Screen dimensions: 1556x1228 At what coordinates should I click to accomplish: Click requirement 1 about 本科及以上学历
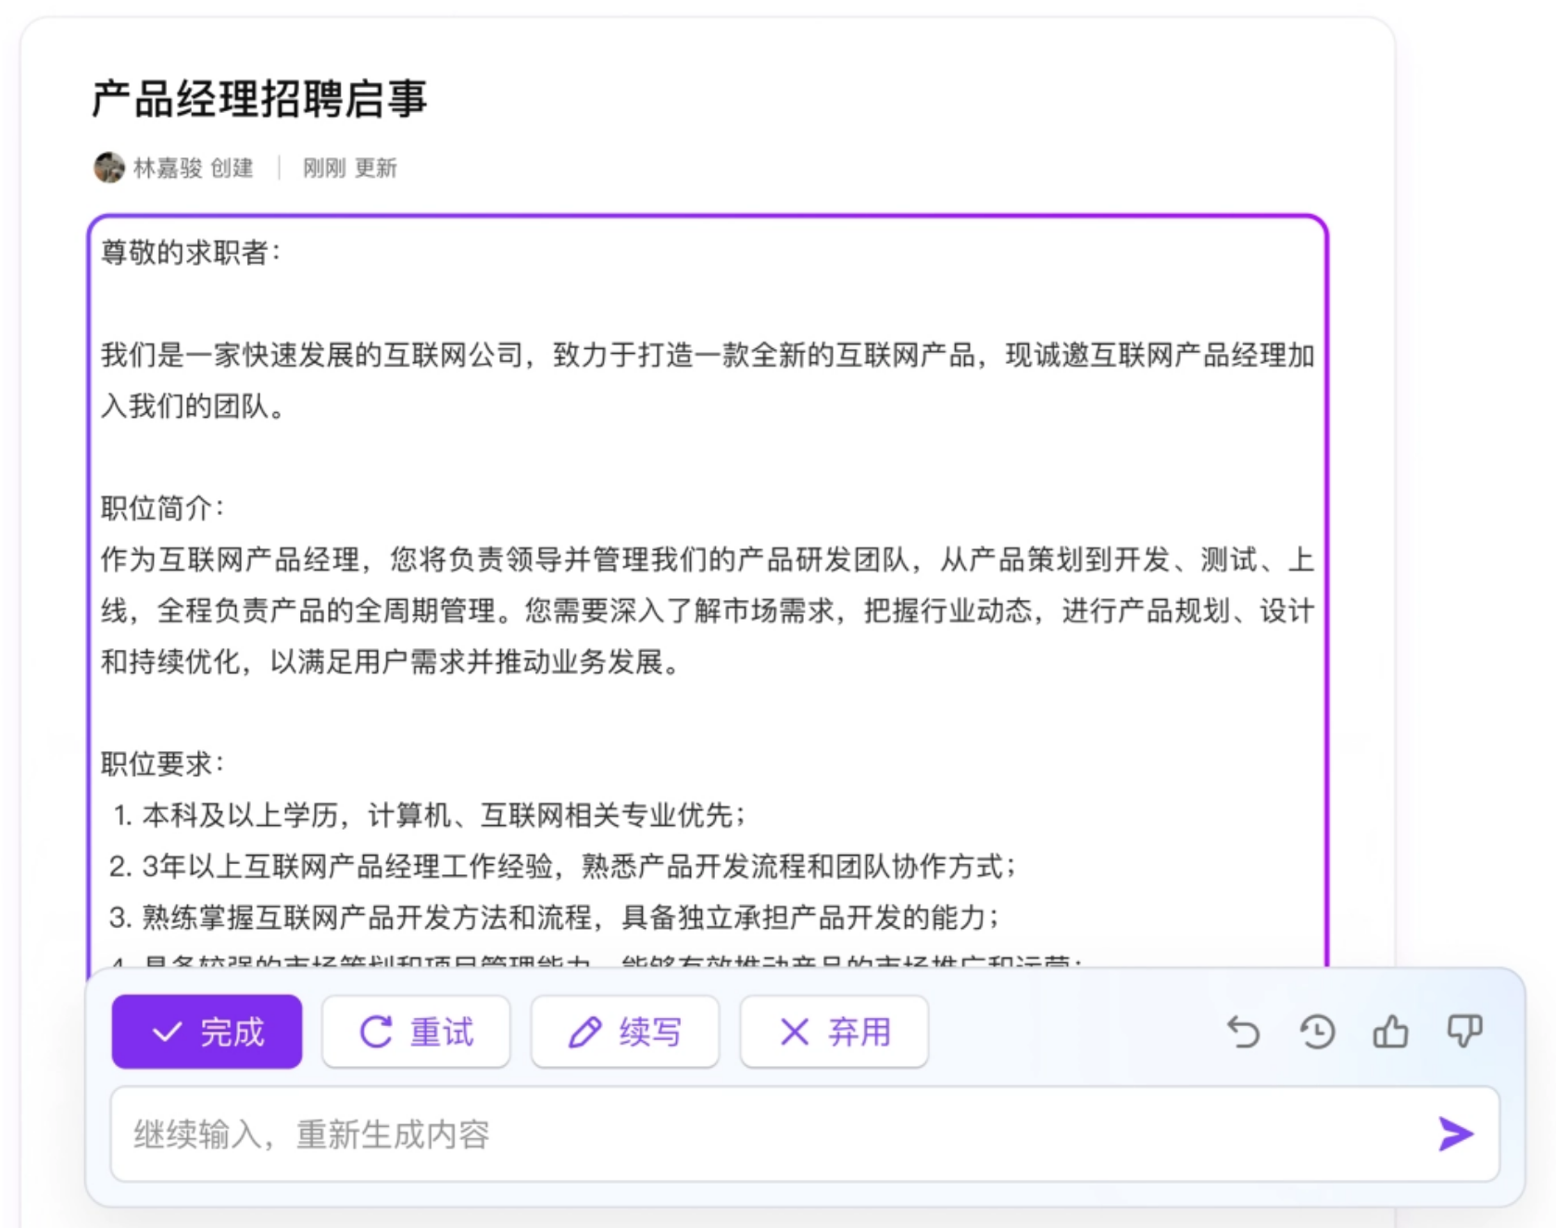(x=429, y=815)
